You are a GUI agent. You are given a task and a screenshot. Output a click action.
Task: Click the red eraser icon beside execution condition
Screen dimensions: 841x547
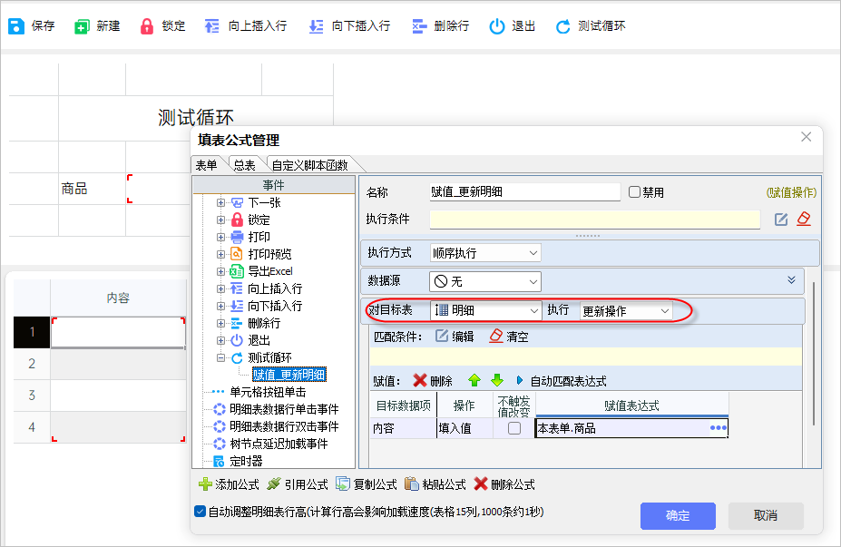803,220
